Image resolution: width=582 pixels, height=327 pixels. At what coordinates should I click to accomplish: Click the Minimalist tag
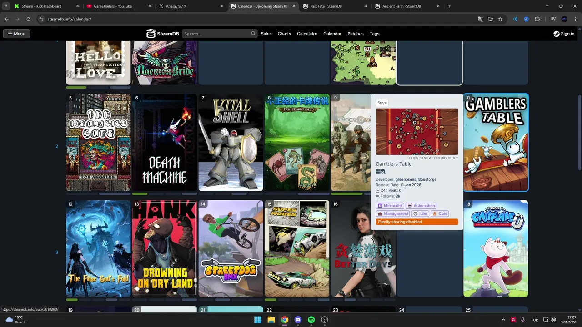pyautogui.click(x=390, y=206)
